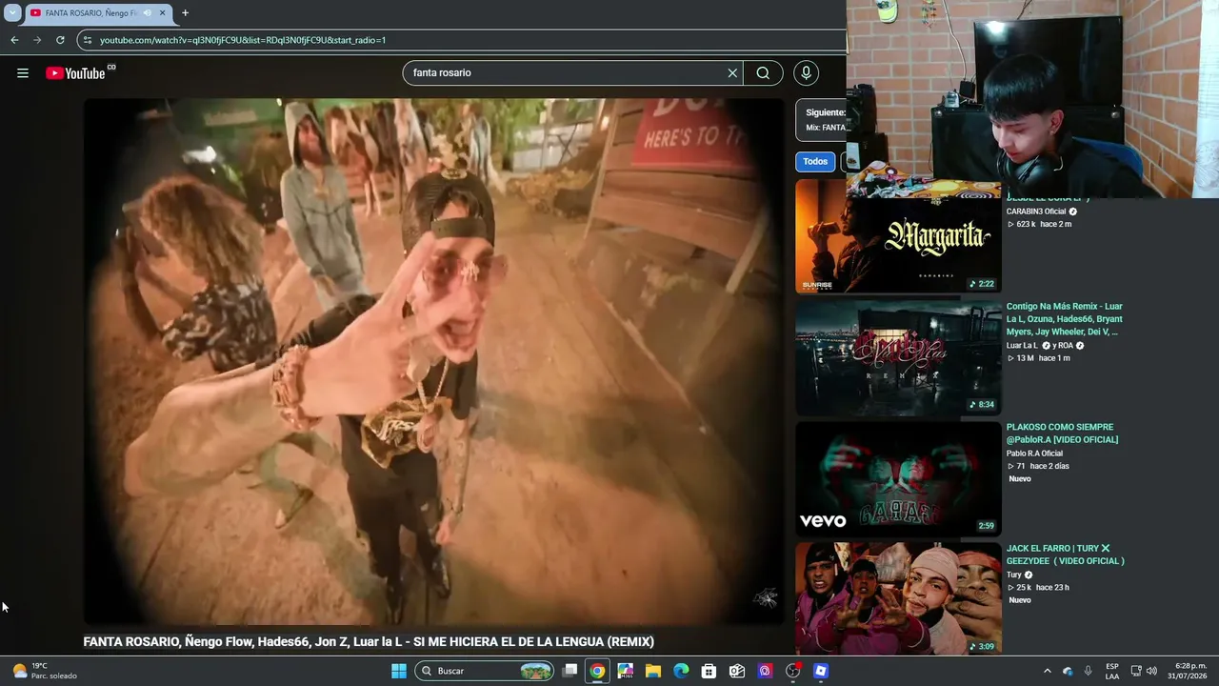This screenshot has height=686, width=1219.
Task: View site information for youtube.com
Action: (x=88, y=40)
